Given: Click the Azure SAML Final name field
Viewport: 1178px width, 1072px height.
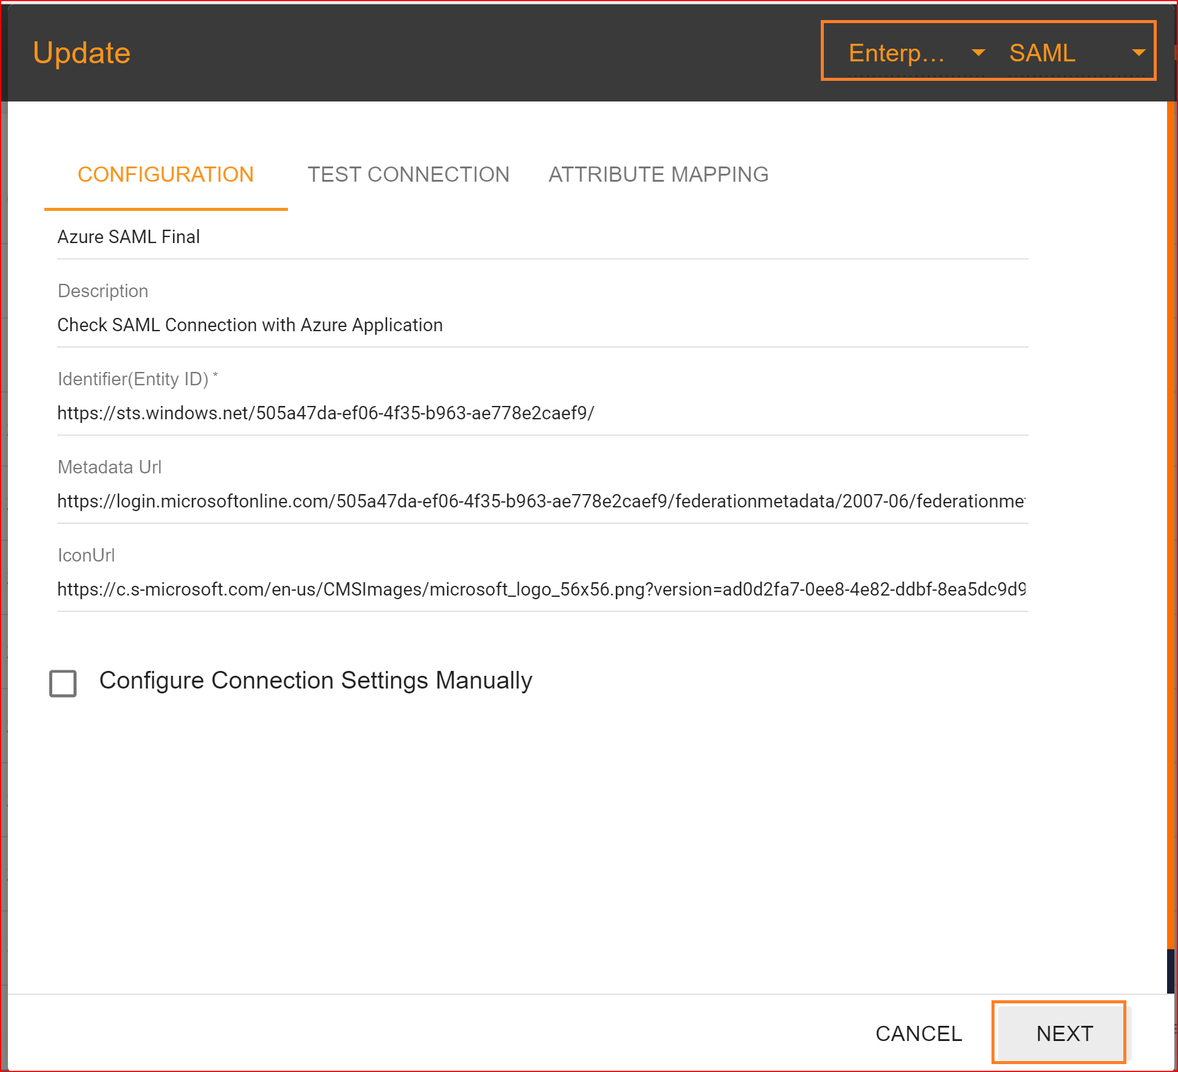Looking at the screenshot, I should 543,237.
